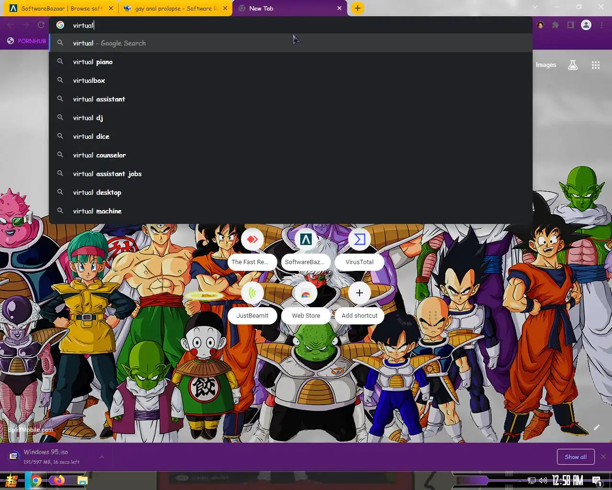Open the tab search dropdown arrow

(535, 7)
